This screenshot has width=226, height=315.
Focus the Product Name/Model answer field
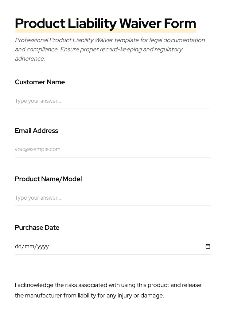(x=113, y=198)
